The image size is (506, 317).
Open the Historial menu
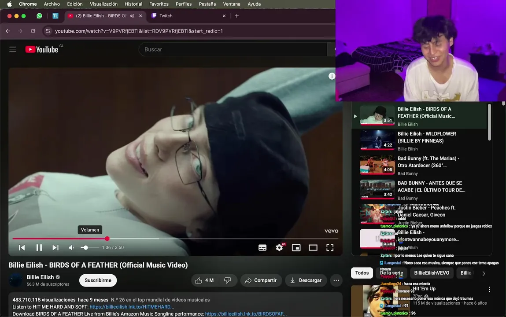pos(133,4)
